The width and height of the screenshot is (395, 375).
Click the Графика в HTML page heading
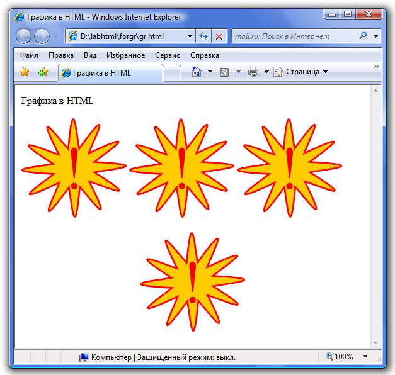pyautogui.click(x=57, y=101)
